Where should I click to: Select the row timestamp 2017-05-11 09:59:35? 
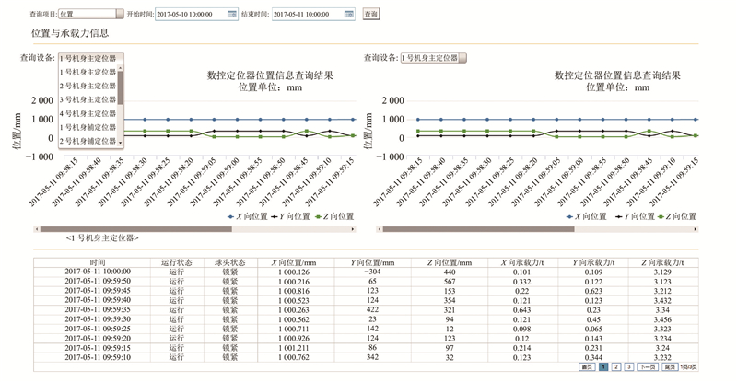[x=98, y=309]
